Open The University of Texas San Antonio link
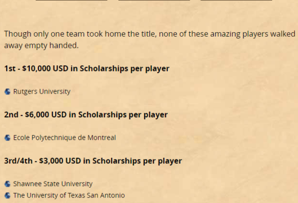The width and height of the screenshot is (298, 203). (69, 196)
